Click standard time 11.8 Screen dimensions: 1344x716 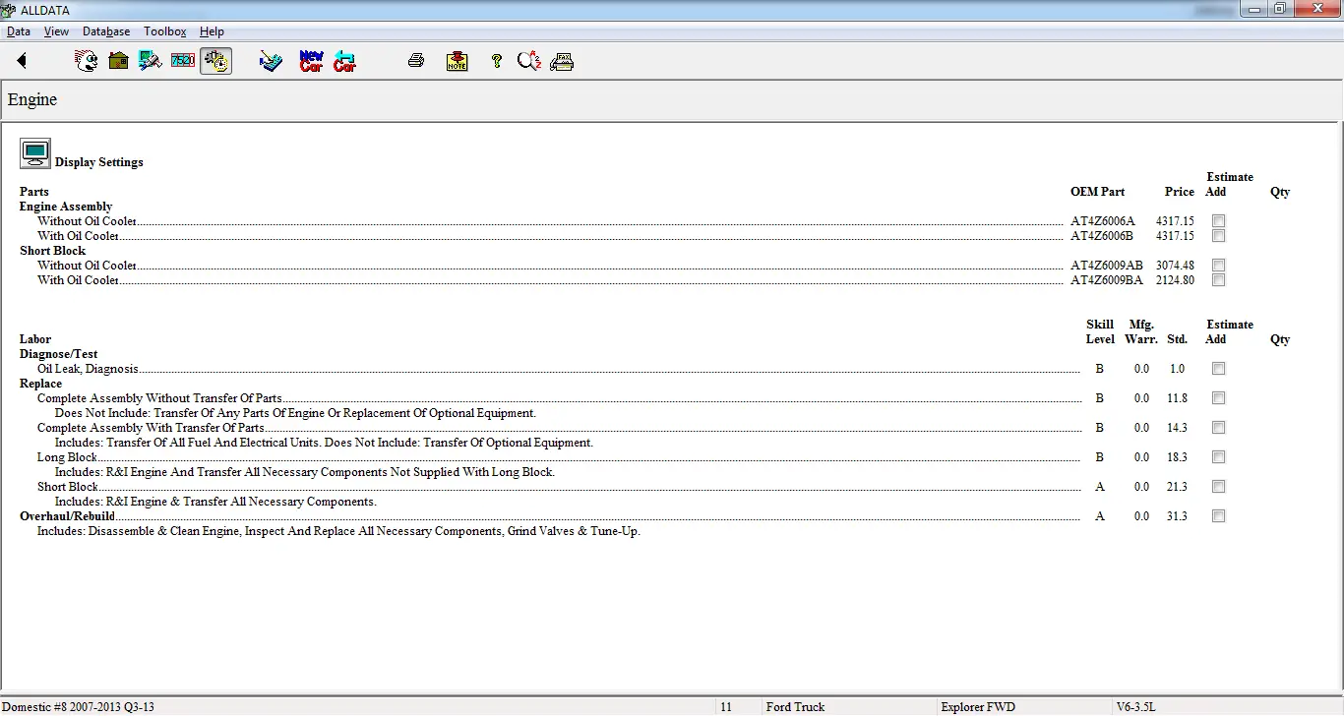click(1177, 398)
